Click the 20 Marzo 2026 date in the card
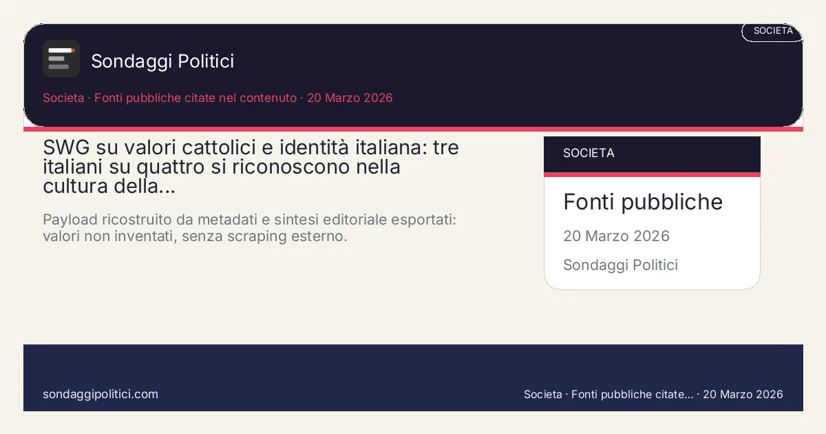 616,236
